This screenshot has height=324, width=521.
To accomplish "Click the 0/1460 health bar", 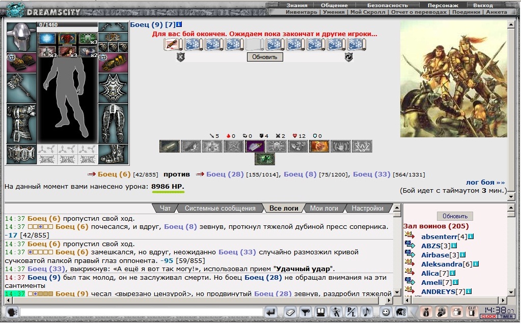I will click(x=67, y=25).
